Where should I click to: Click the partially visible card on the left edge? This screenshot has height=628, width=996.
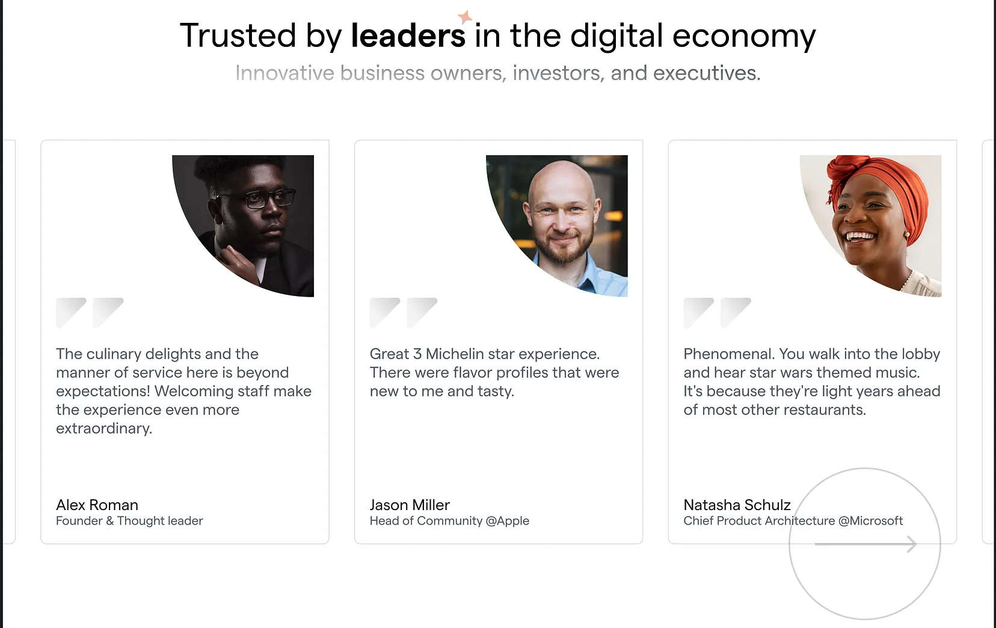pos(8,342)
